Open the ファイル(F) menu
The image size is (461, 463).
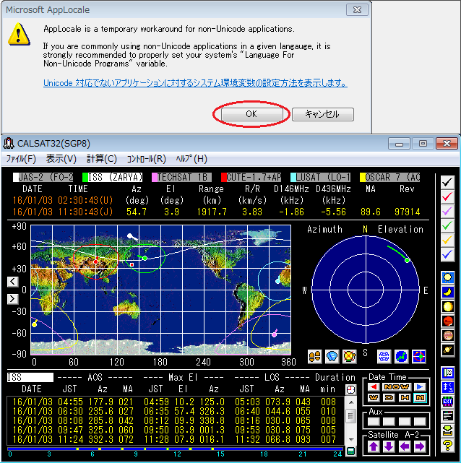(x=21, y=159)
